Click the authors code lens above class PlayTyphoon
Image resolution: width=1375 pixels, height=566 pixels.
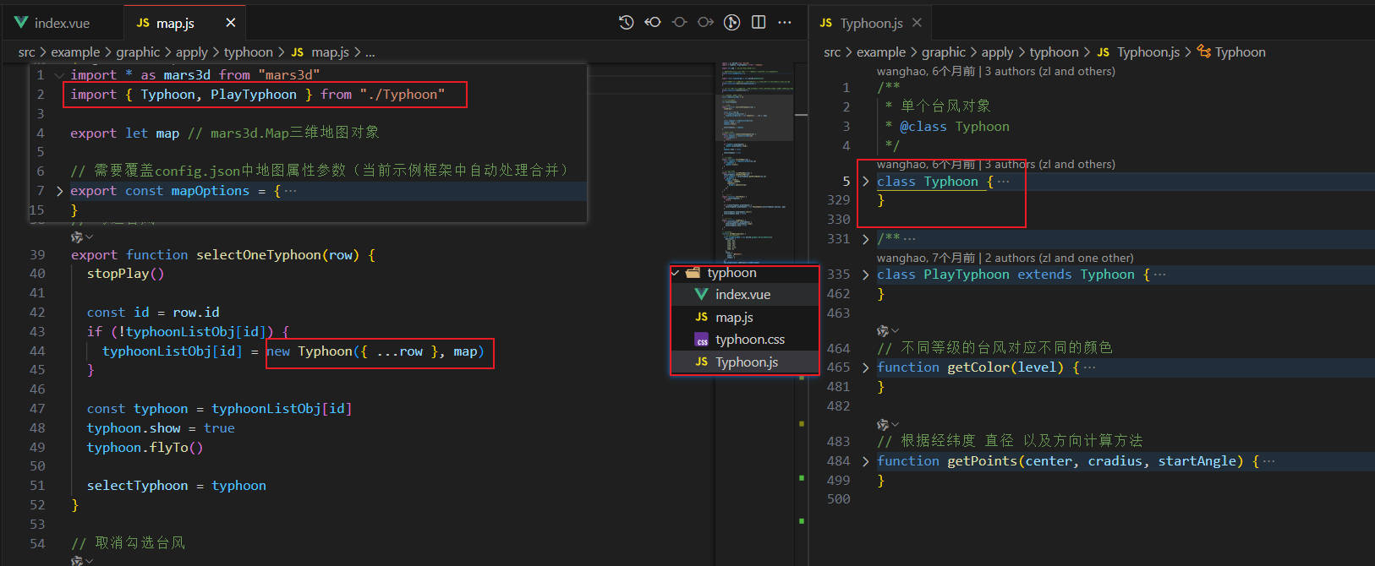[1005, 258]
